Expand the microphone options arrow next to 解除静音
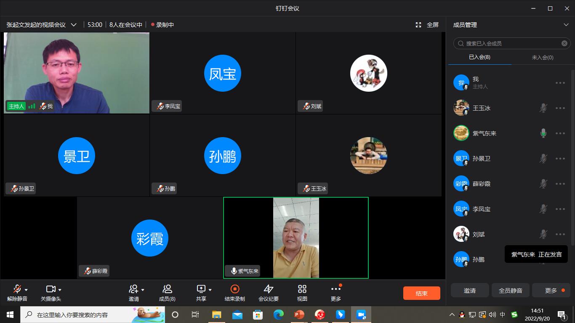Viewport: 575px width, 323px height. [27, 290]
